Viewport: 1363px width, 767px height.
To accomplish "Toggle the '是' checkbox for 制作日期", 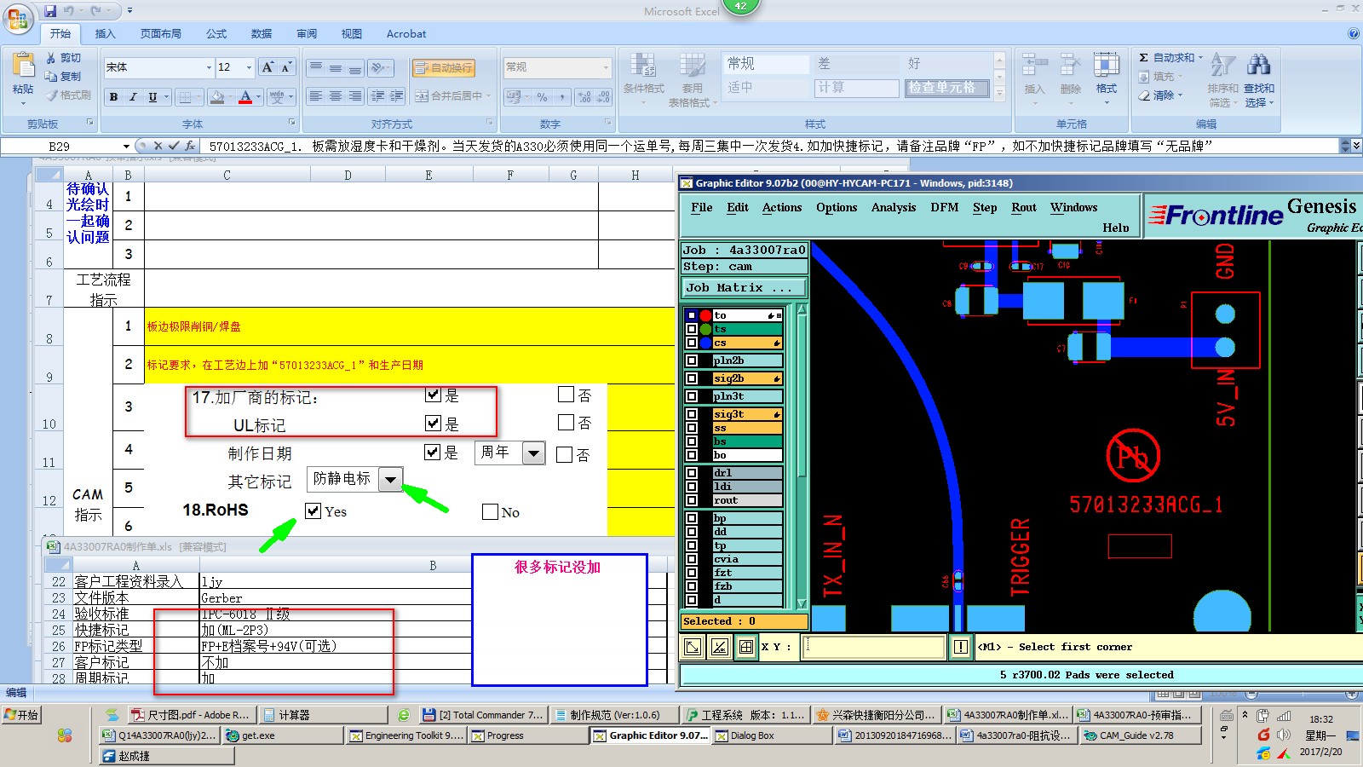I will (x=433, y=452).
